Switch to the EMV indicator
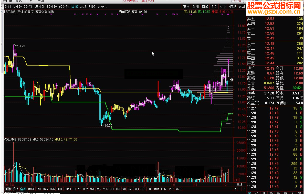The height and width of the screenshot is (194, 304). (x=99, y=189)
